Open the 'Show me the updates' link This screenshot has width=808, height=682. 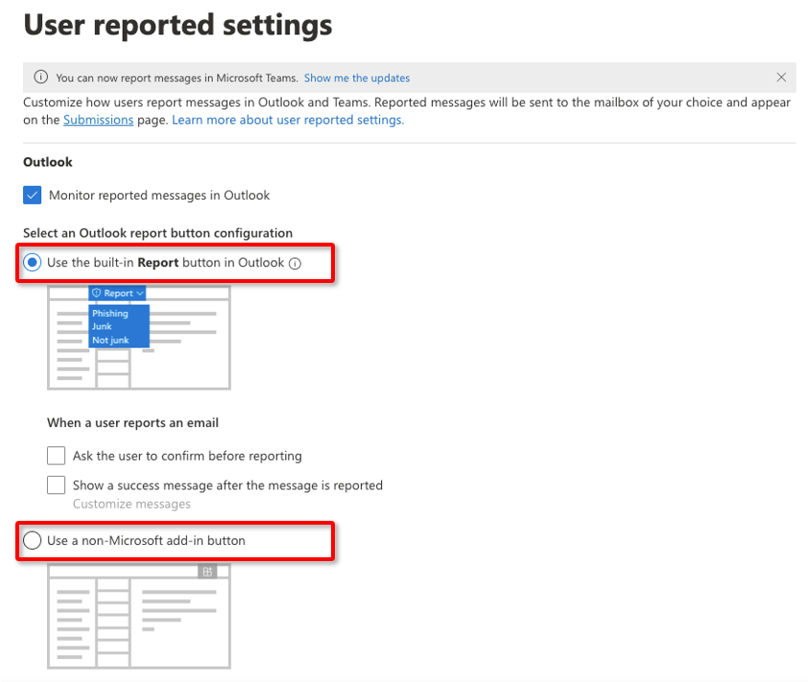357,78
